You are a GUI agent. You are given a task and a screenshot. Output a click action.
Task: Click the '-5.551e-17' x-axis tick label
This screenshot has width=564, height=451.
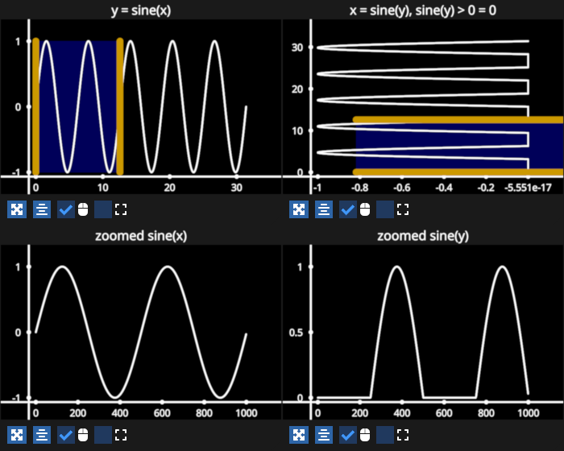tap(528, 188)
